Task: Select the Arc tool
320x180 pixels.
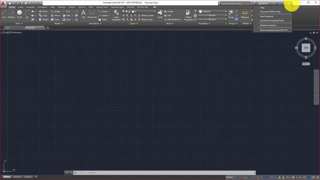Action: (27, 14)
